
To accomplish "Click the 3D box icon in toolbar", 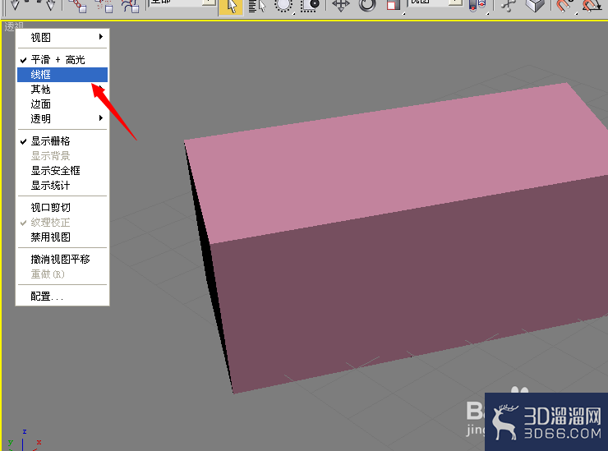I will (x=535, y=6).
